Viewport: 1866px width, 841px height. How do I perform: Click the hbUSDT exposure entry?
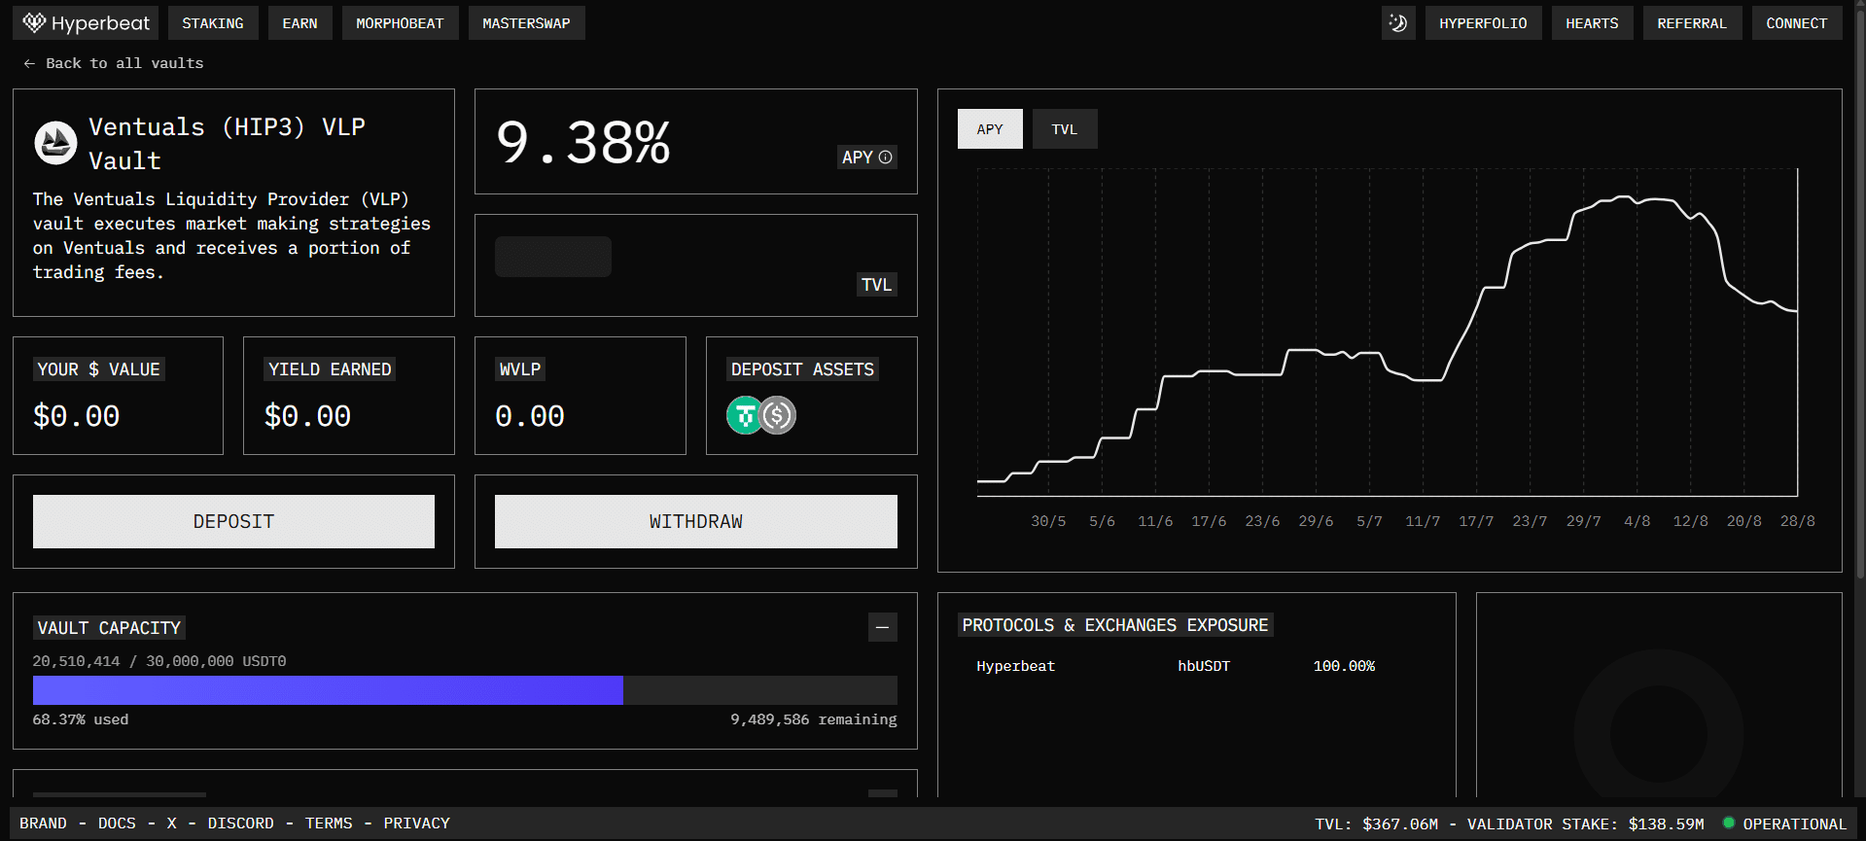click(1204, 666)
